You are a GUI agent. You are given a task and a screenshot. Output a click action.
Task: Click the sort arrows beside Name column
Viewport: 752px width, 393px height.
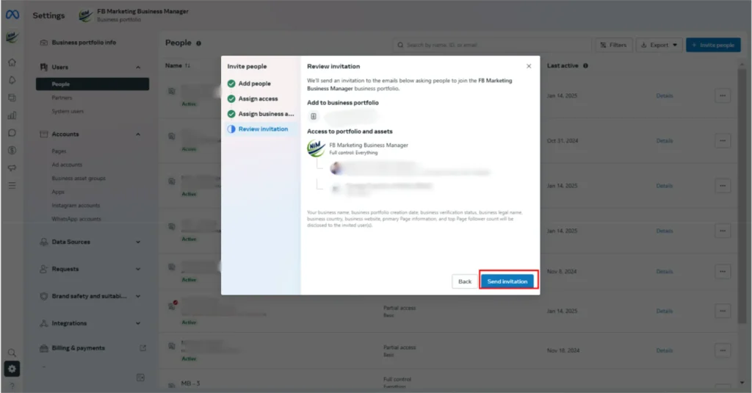tap(187, 65)
